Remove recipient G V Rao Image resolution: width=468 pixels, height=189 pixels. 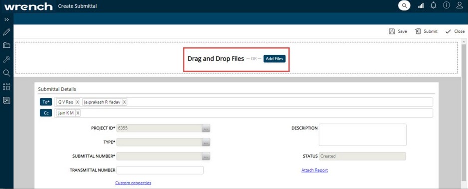tap(77, 102)
